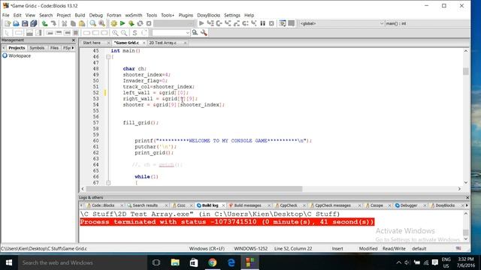Click the Run to cursor debug icon

tap(210, 23)
